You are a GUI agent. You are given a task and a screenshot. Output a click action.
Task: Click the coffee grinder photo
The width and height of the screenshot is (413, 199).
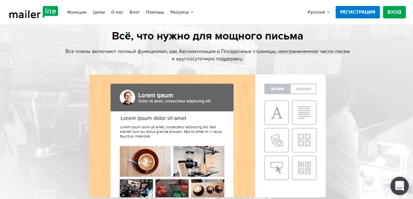click(199, 161)
